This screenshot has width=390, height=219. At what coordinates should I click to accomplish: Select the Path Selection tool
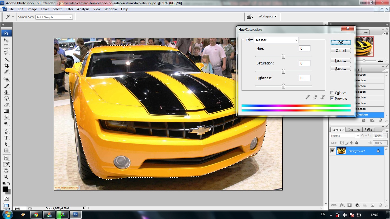[6, 144]
